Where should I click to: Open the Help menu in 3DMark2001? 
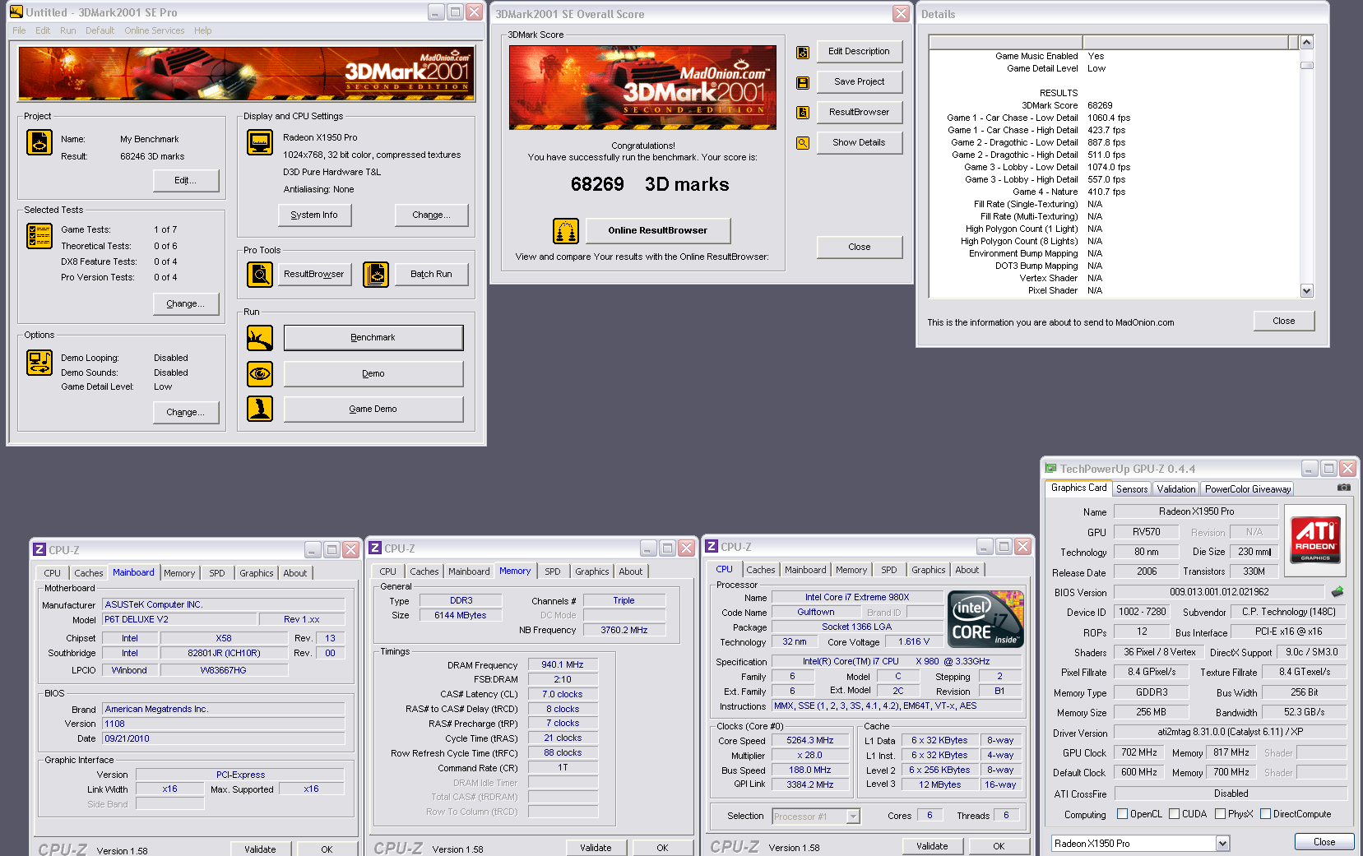click(x=203, y=30)
